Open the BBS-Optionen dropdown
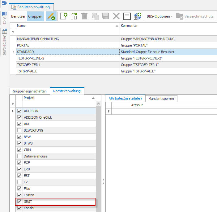The height and width of the screenshot is (212, 217). click(160, 16)
